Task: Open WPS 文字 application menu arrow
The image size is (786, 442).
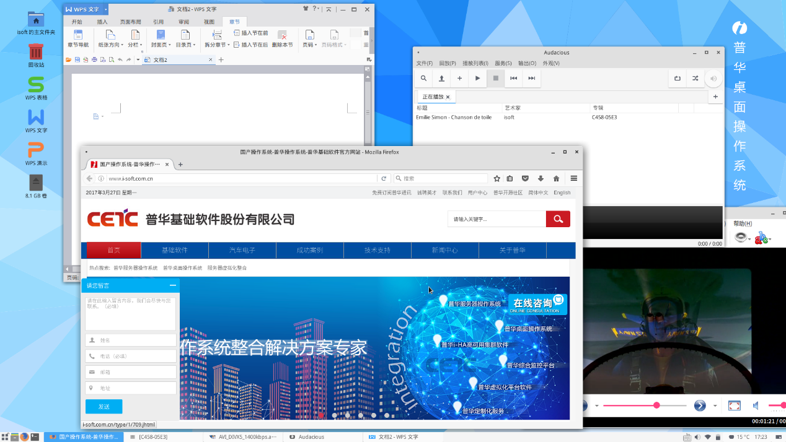Action: click(105, 9)
